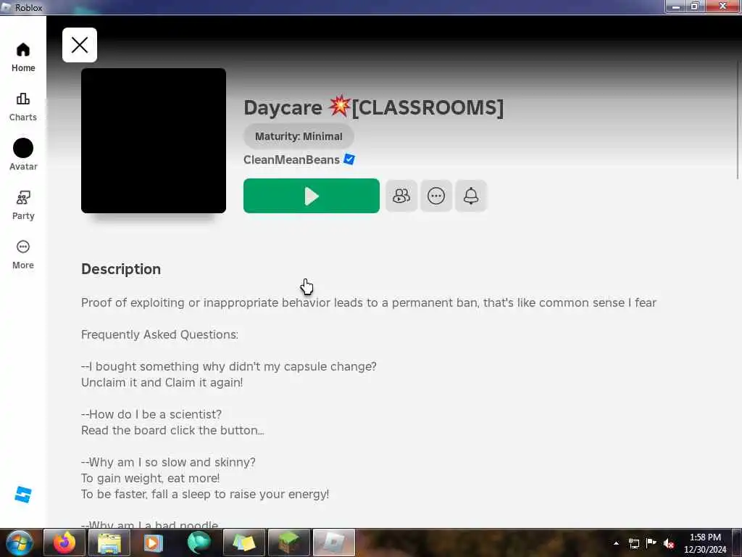742x557 pixels.
Task: Click the '--How do I be a scientist?' line
Action: tap(151, 414)
